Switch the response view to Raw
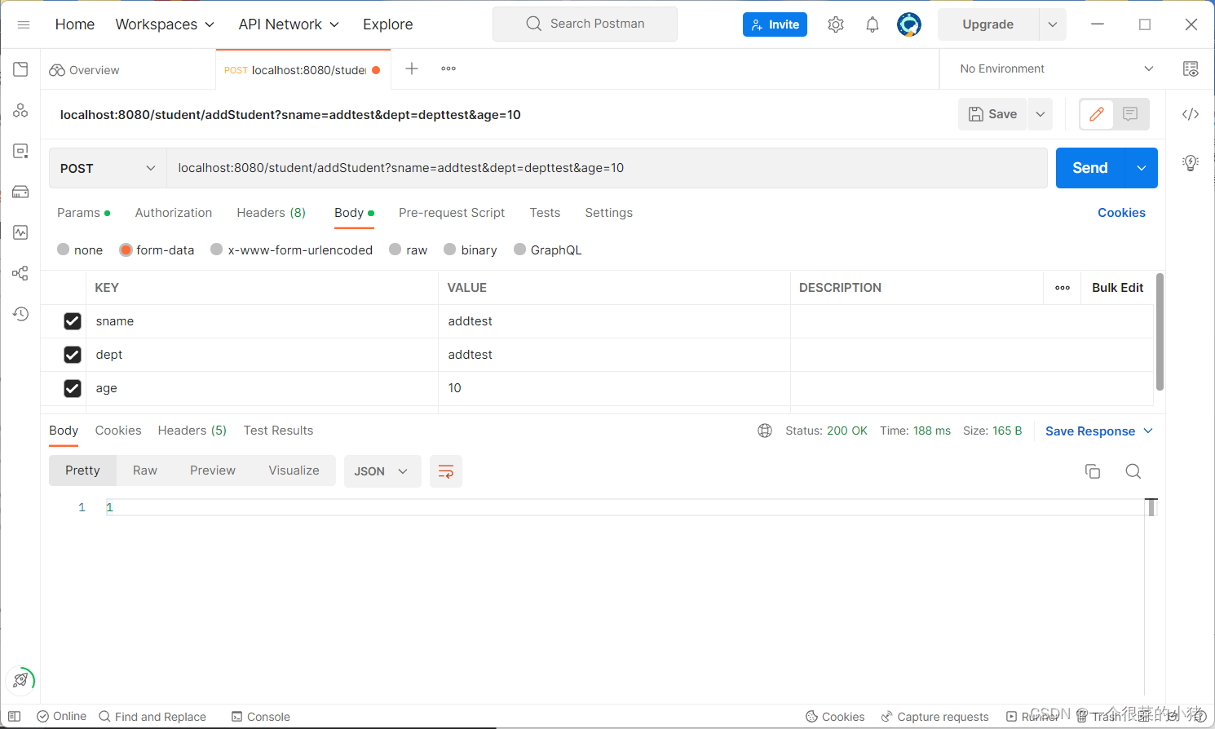Screen dimensions: 1215x729 pyautogui.click(x=145, y=471)
